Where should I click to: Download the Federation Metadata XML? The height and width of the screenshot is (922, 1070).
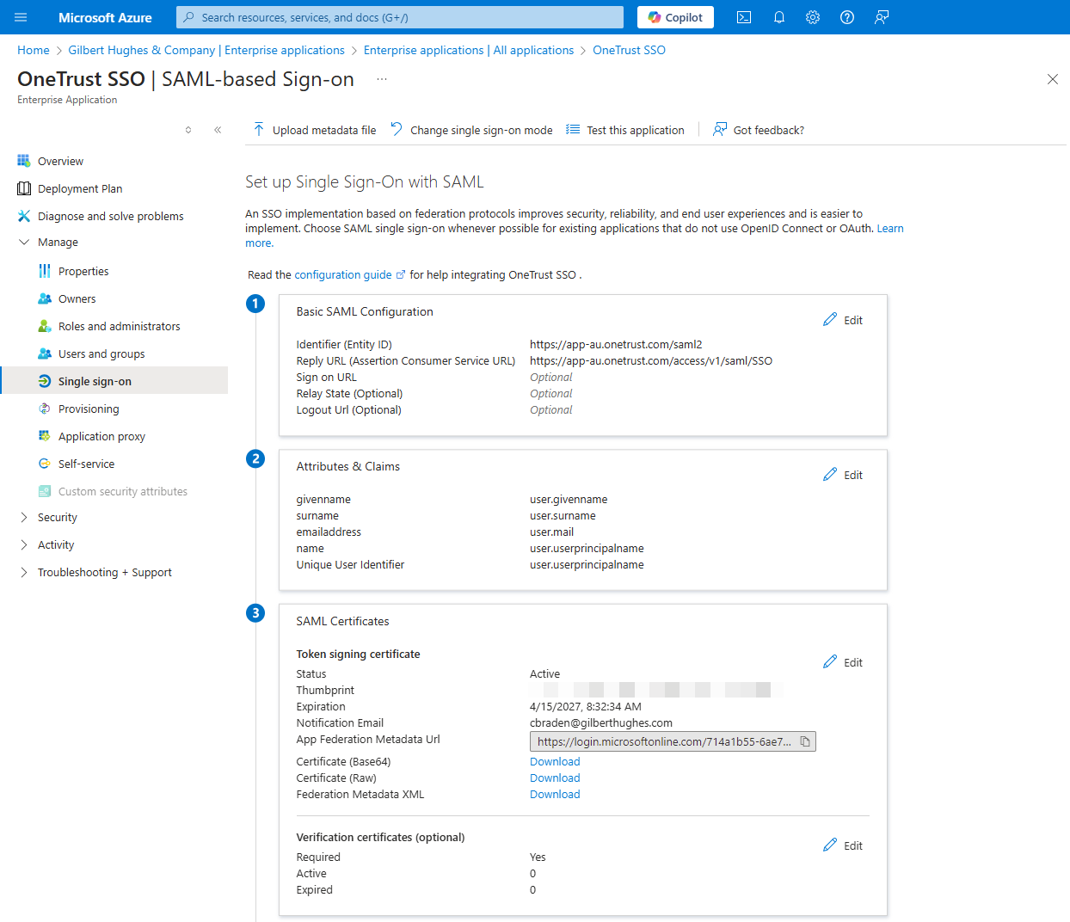(554, 794)
